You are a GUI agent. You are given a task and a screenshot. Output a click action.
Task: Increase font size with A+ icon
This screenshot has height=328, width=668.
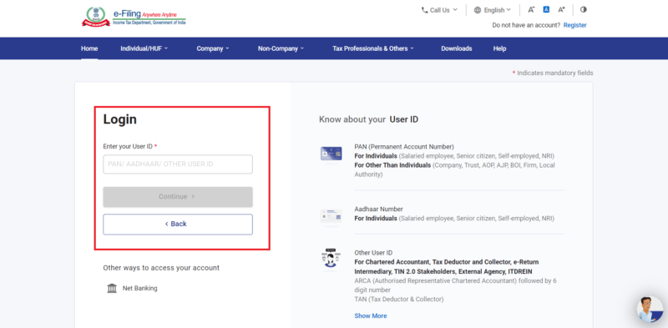pos(561,10)
